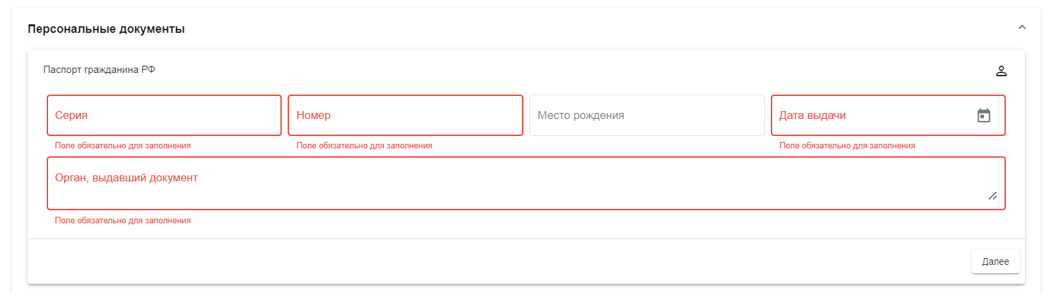This screenshot has height=293, width=1044.
Task: Click the Серия placeholder label text
Action: click(71, 116)
